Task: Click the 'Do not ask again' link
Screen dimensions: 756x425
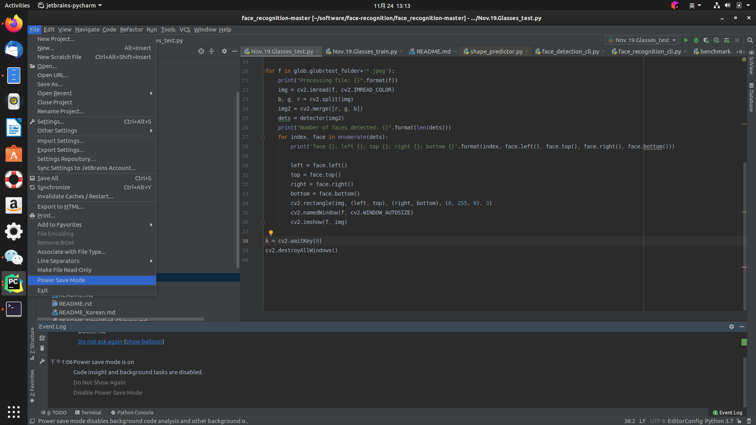Action: click(100, 342)
